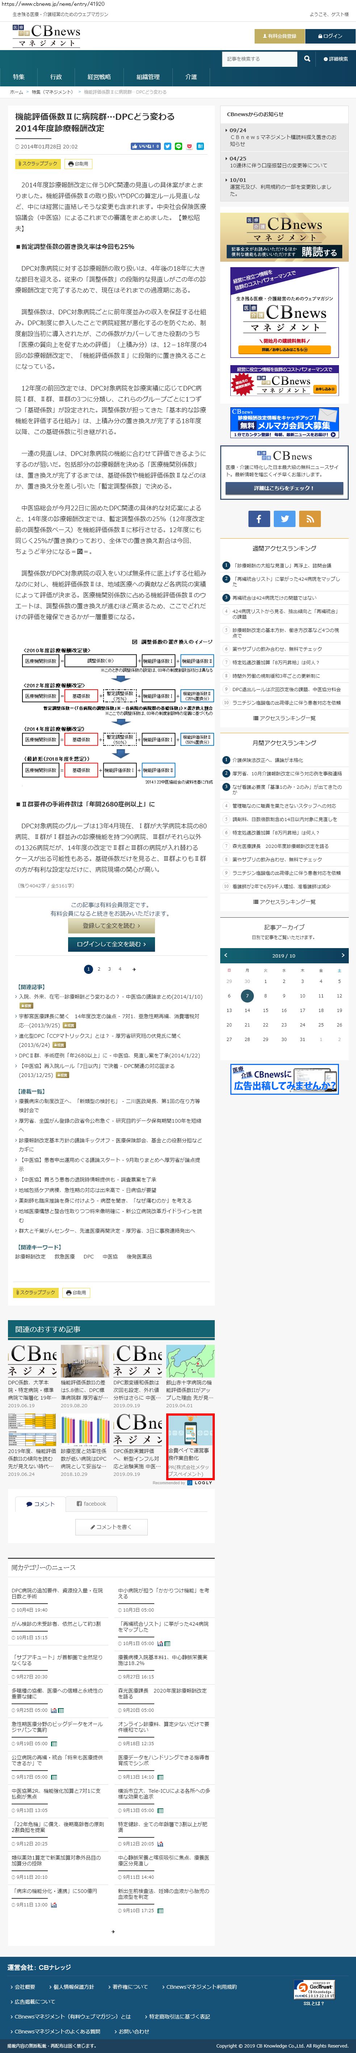
Task: Click the RSS feed icon in sidebar
Action: 310,518
